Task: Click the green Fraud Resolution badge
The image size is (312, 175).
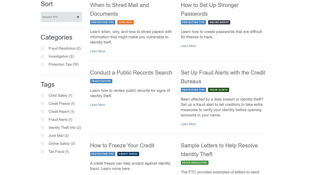Action: click(x=194, y=163)
